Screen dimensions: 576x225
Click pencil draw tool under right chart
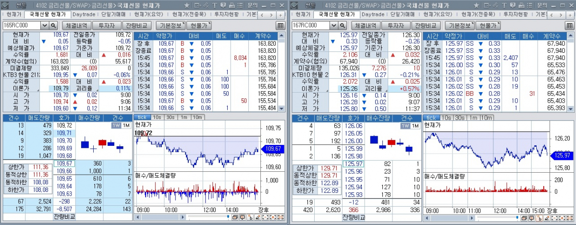point(547,218)
